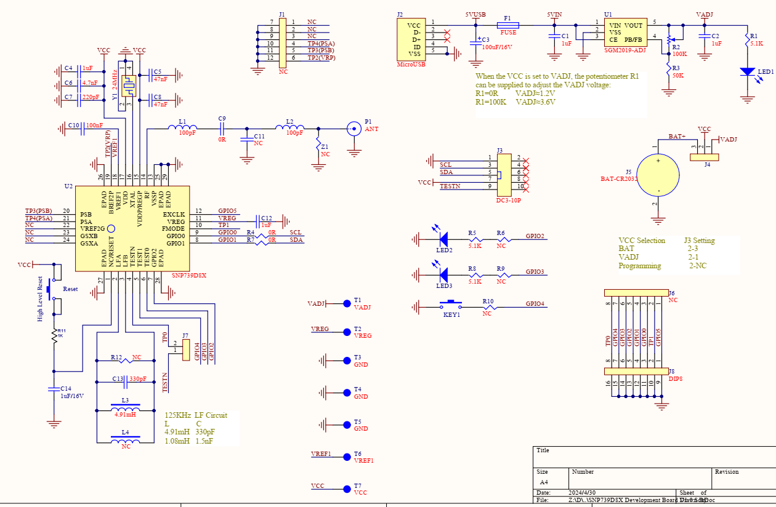Select the 'Title' field in title block
Screen dimensions: 776x507
543,450
